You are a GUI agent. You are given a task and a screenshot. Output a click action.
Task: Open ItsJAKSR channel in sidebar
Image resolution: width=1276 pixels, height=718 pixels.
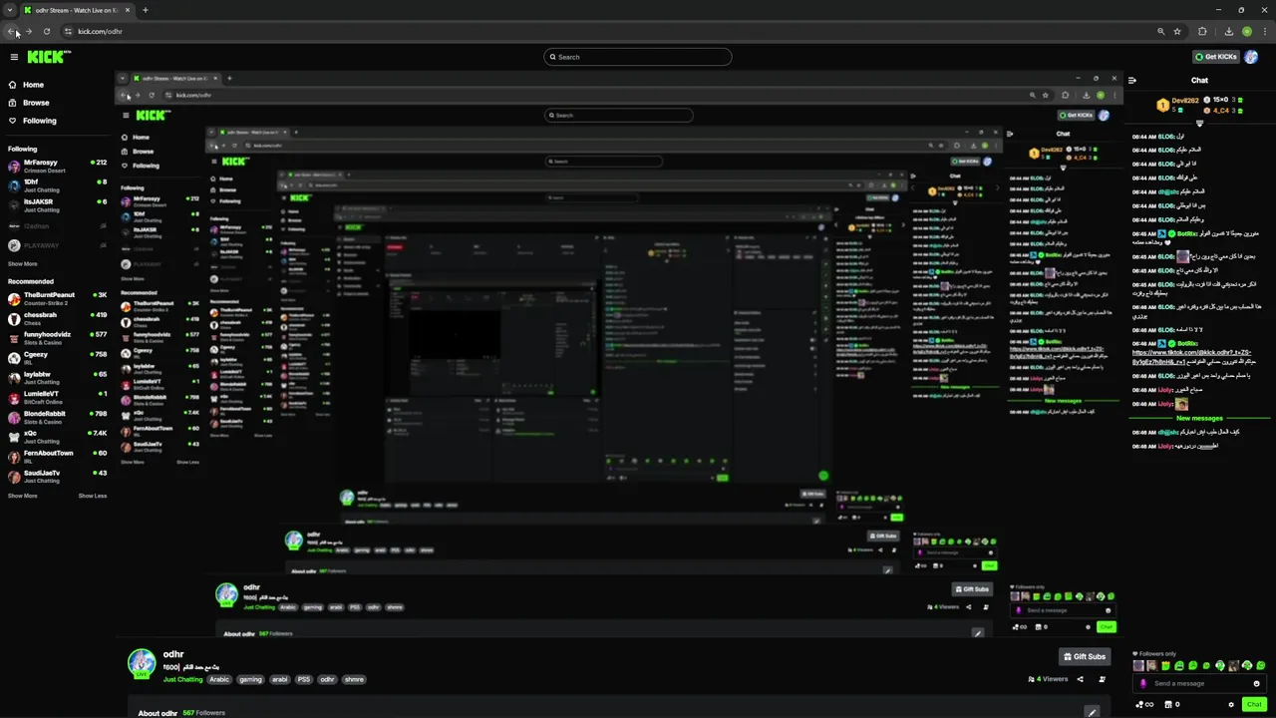pos(57,205)
